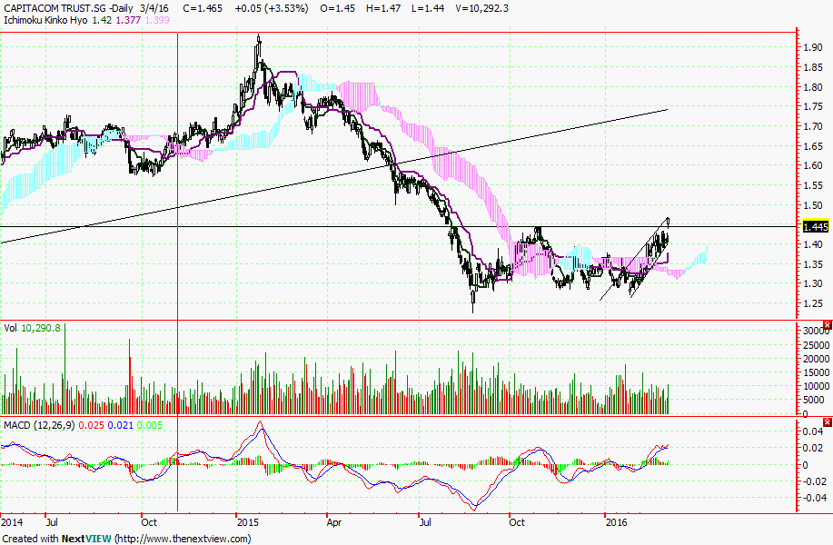Click the blue MACD signal value 0.021
The width and height of the screenshot is (833, 545).
coord(120,425)
